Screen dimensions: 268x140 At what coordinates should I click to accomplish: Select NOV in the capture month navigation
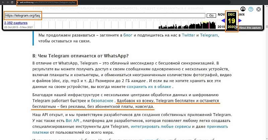point(221,15)
